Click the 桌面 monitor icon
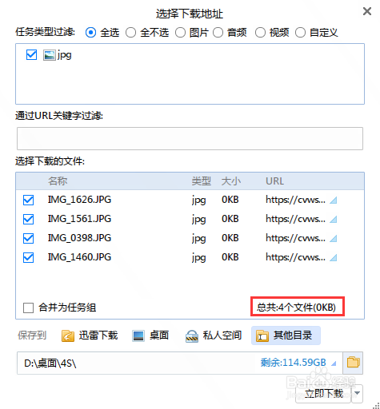The height and width of the screenshot is (409, 380). pyautogui.click(x=138, y=336)
